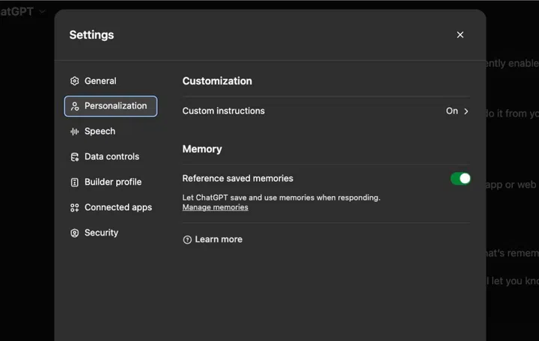Click the Learn more text link
This screenshot has width=539, height=341.
click(219, 239)
